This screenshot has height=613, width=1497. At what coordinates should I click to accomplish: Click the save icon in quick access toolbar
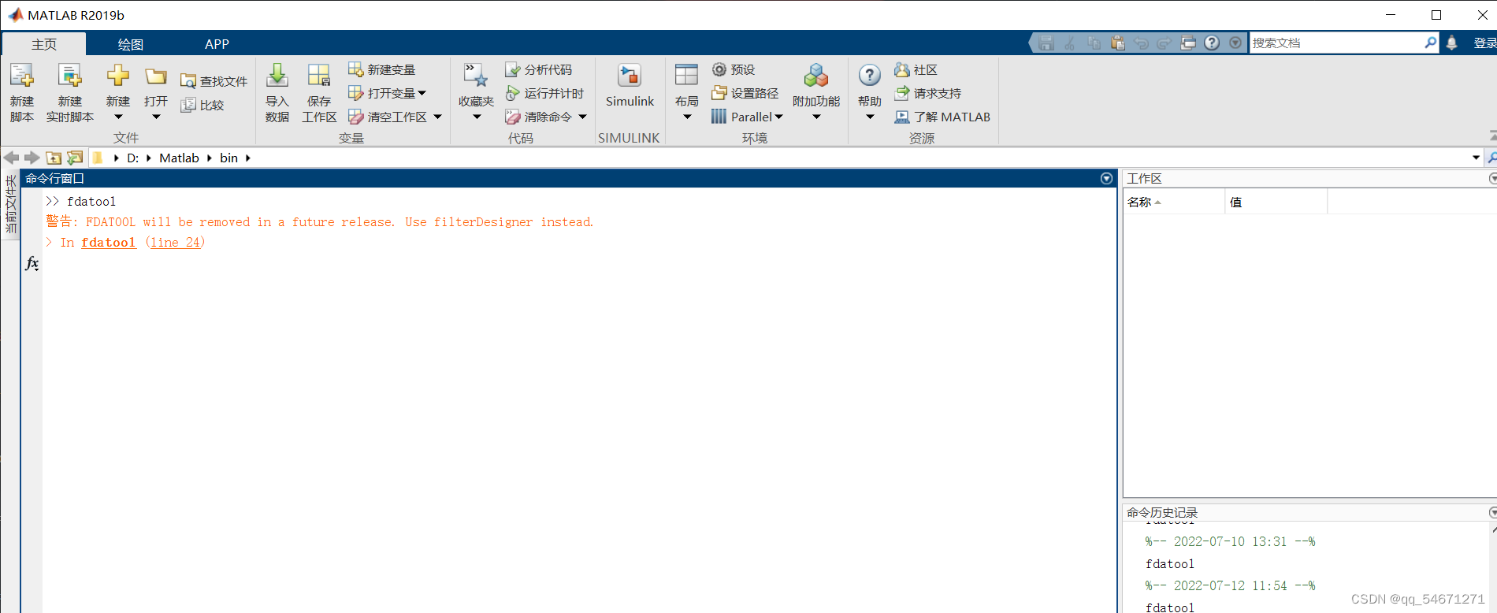1046,43
